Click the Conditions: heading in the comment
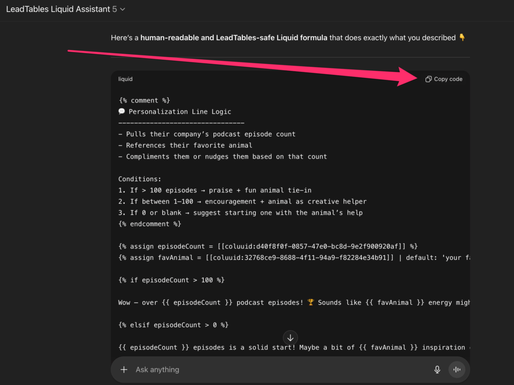This screenshot has height=385, width=514. pyautogui.click(x=138, y=179)
